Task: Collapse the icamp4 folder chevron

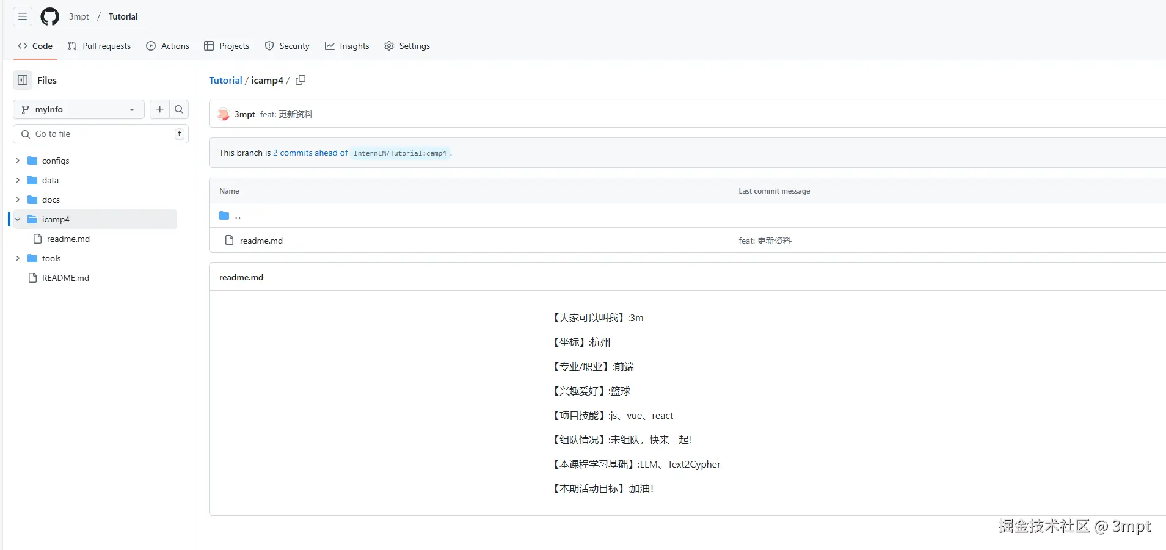Action: tap(18, 219)
